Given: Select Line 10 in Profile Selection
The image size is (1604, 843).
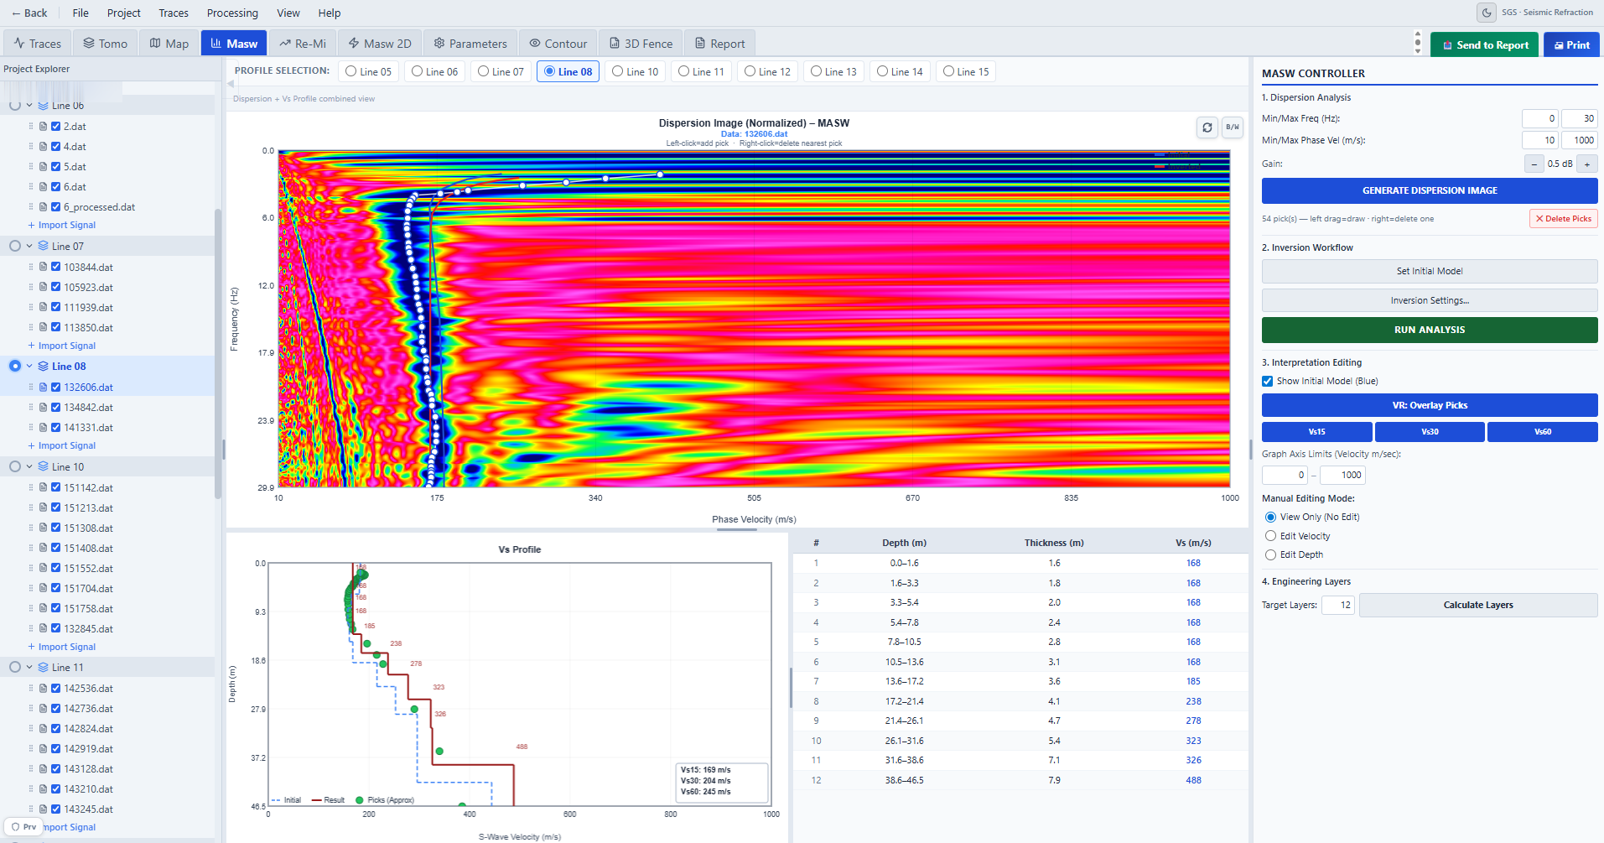Looking at the screenshot, I should pos(636,72).
